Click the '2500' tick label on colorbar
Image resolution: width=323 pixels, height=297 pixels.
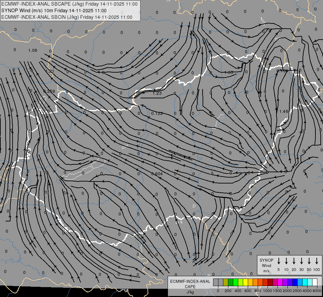(x=297, y=291)
